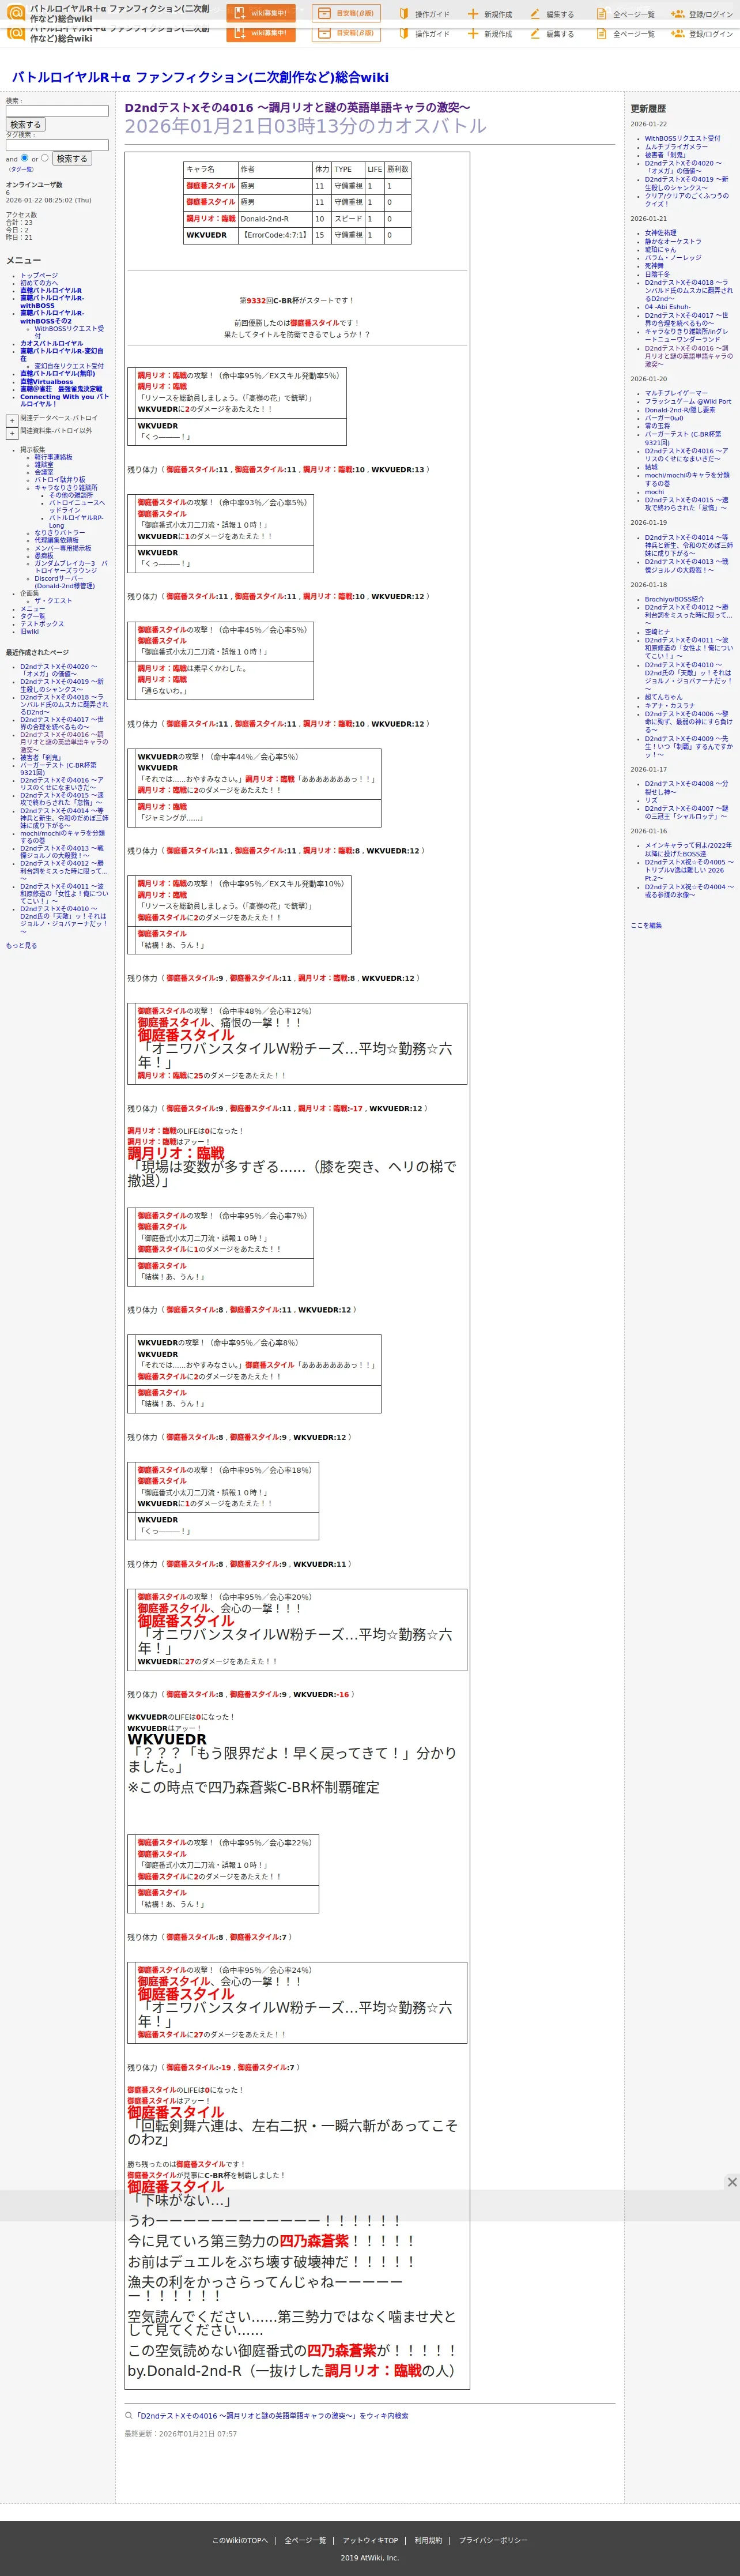Open 会議室 board link
The height and width of the screenshot is (2576, 740).
(44, 472)
